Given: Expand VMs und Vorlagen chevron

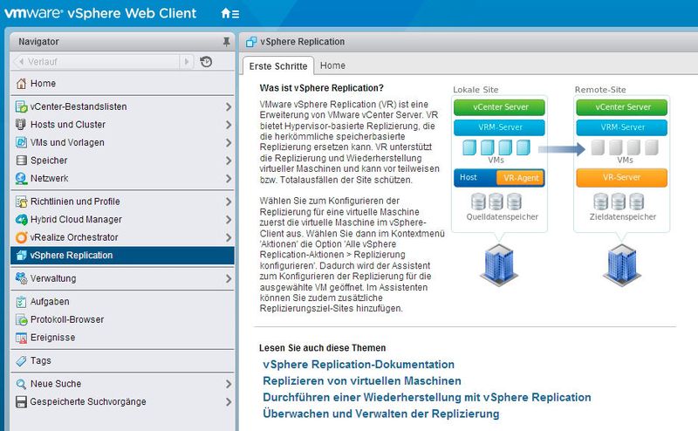Looking at the screenshot, I should (229, 142).
